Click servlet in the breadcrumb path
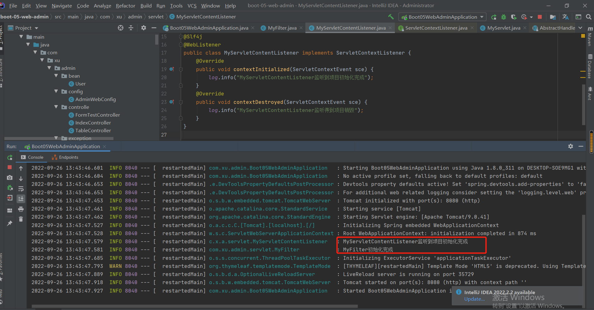Image resolution: width=594 pixels, height=310 pixels. point(156,17)
